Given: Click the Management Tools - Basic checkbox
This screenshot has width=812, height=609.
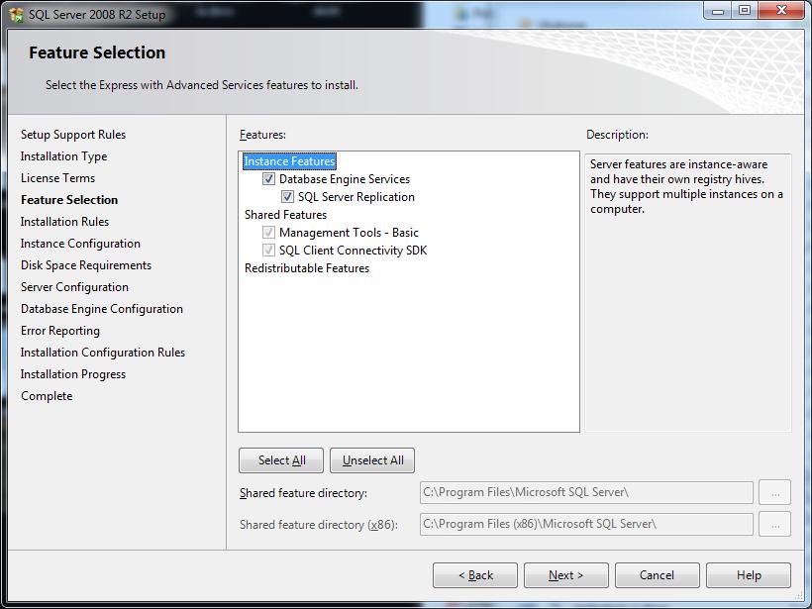Looking at the screenshot, I should [x=268, y=233].
